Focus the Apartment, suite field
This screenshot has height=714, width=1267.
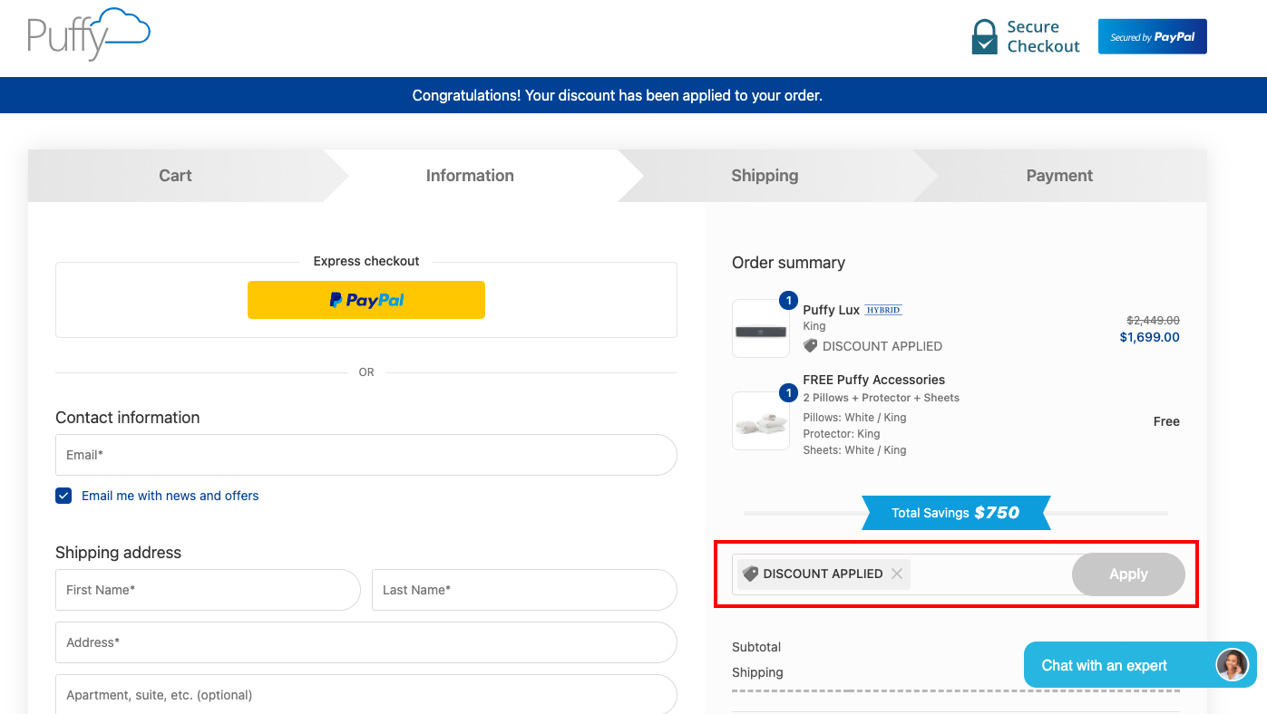pyautogui.click(x=366, y=695)
